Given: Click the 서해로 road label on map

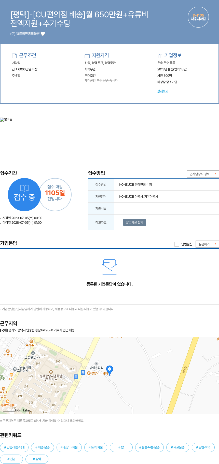Looking at the screenshot, I should (x=185, y=370).
